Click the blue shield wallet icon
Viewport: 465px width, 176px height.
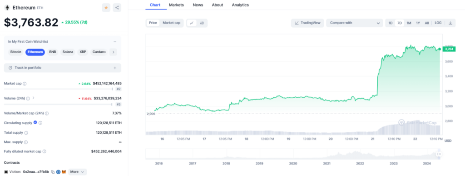point(59,172)
